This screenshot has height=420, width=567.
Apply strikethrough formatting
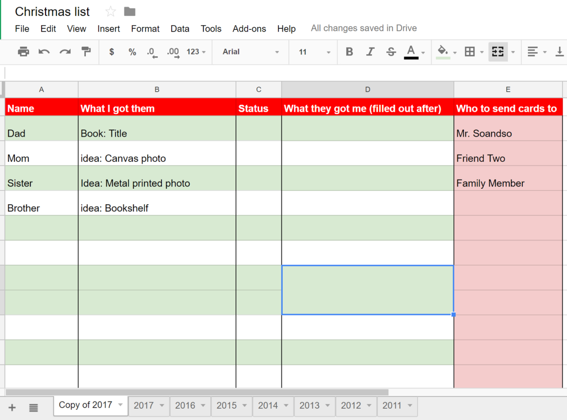(391, 52)
